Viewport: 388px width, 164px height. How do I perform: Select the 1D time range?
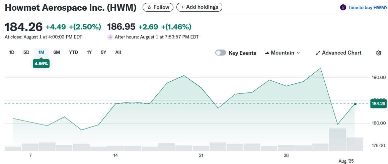click(x=12, y=52)
